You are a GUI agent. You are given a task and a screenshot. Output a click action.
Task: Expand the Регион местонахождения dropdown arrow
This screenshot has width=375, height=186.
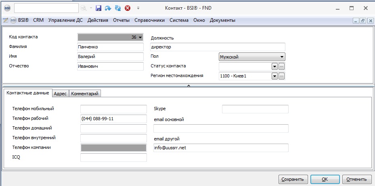(274, 76)
